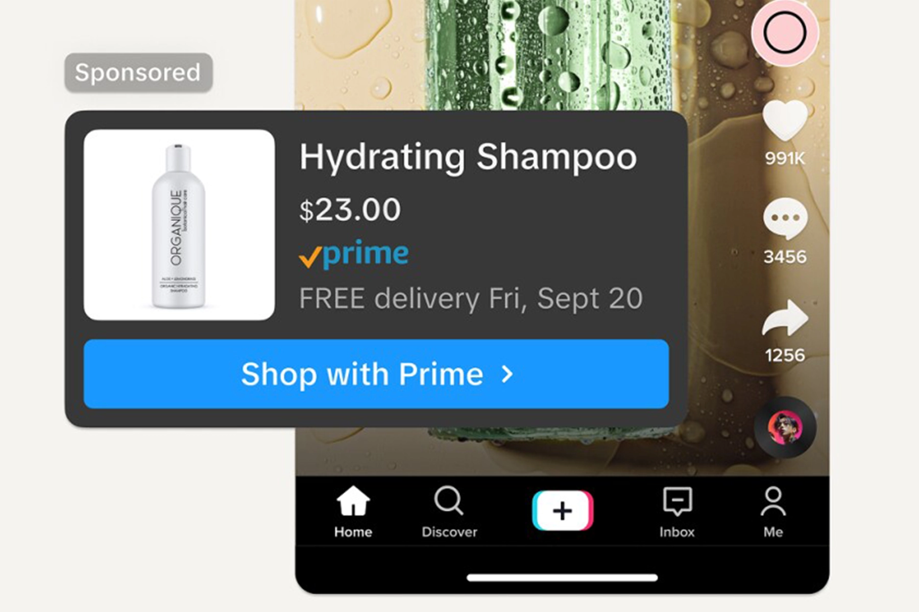Click the $23.00 price text

pyautogui.click(x=350, y=210)
